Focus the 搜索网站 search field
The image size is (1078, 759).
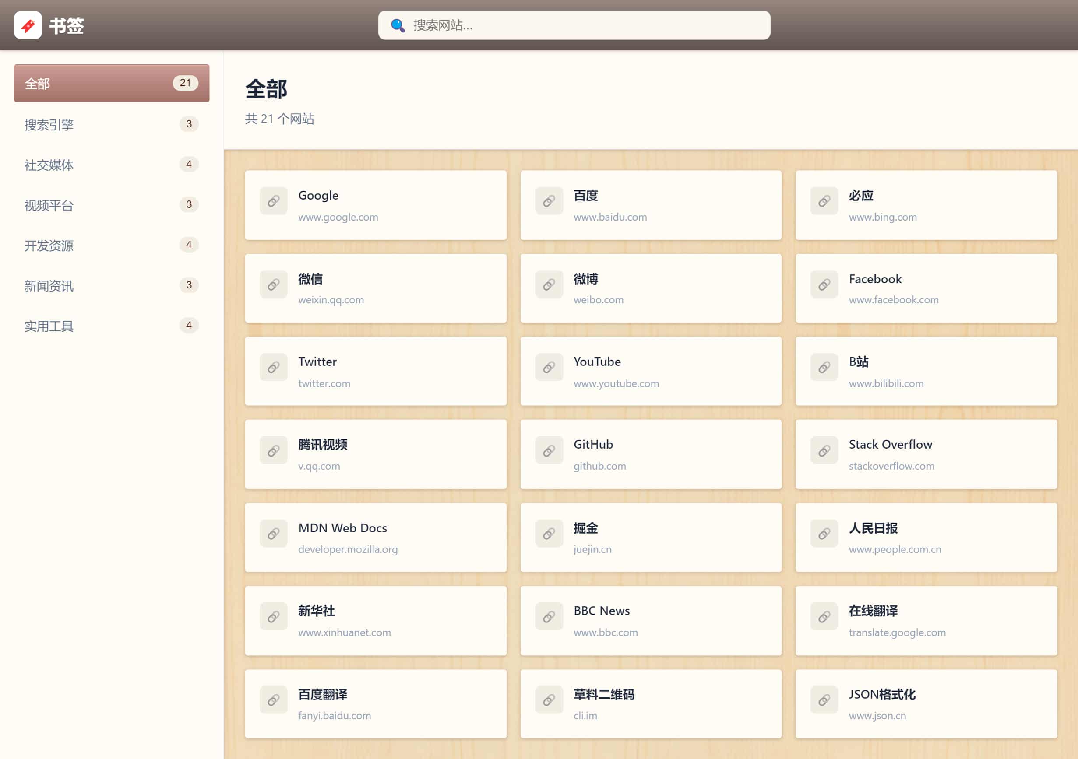tap(574, 25)
